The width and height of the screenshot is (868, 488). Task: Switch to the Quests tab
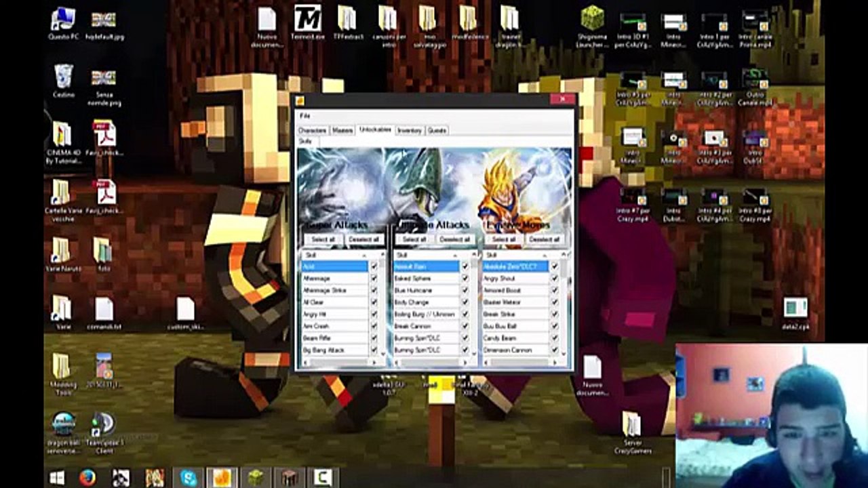(437, 130)
